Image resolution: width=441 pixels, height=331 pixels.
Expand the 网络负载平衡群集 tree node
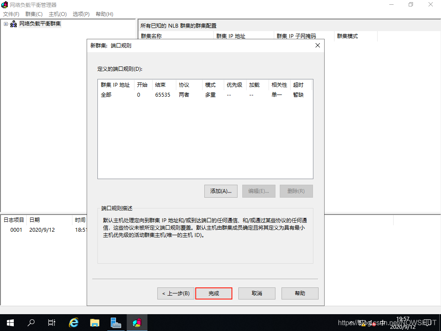(6, 24)
